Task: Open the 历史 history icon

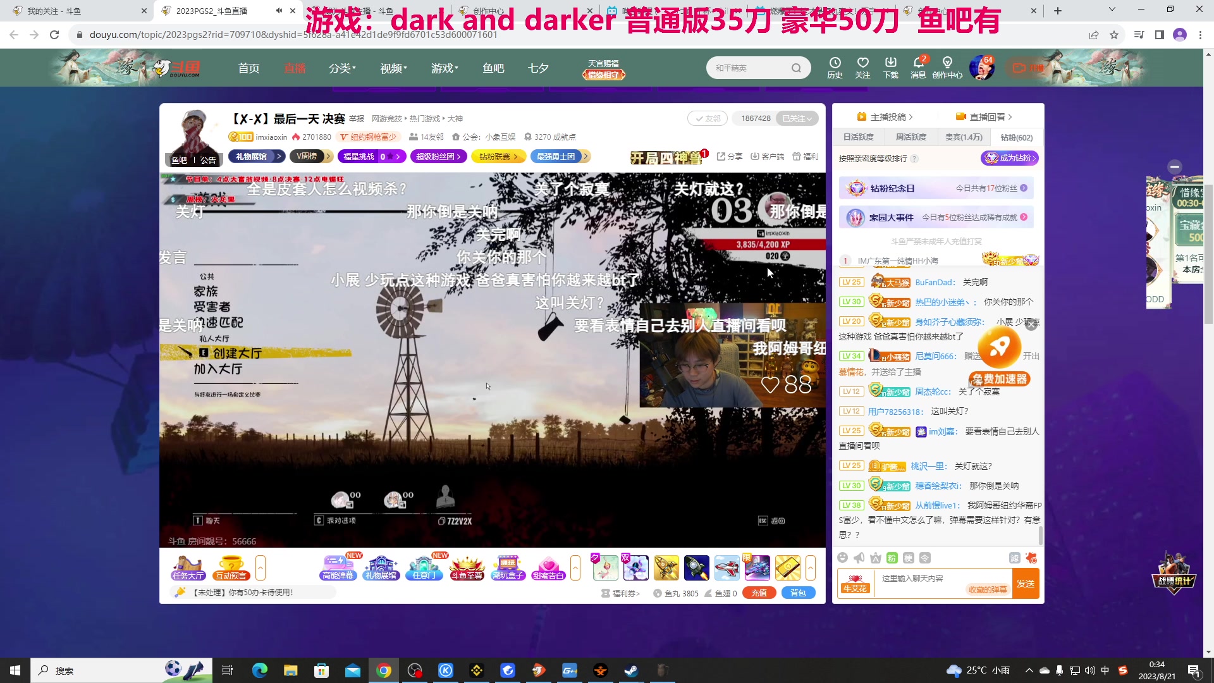Action: [x=835, y=67]
